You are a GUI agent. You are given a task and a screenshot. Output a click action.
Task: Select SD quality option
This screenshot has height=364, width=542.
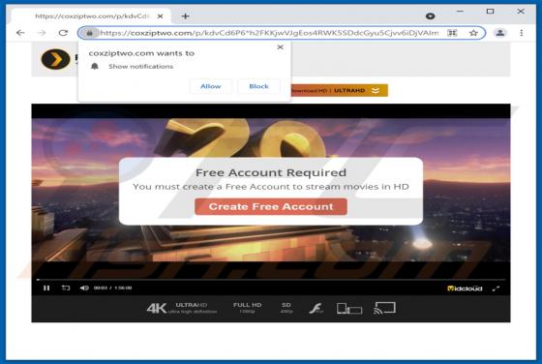[x=286, y=308]
